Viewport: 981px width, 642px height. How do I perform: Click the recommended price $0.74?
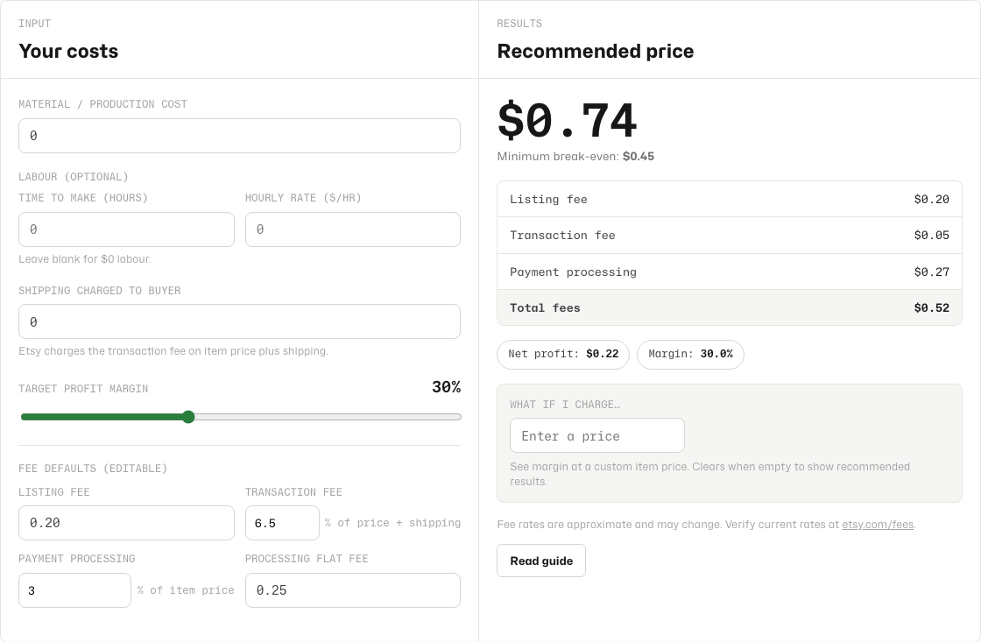567,120
